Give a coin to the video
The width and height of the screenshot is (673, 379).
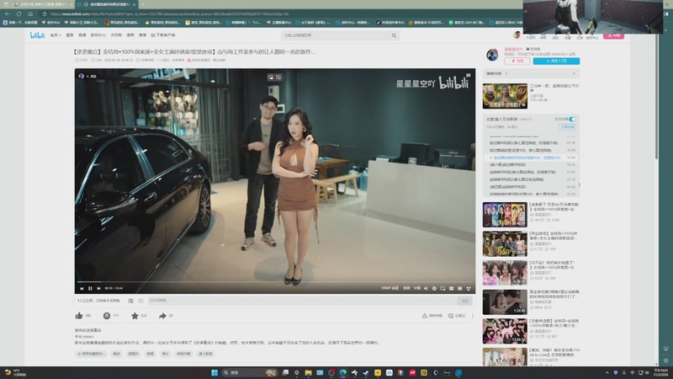pyautogui.click(x=107, y=316)
